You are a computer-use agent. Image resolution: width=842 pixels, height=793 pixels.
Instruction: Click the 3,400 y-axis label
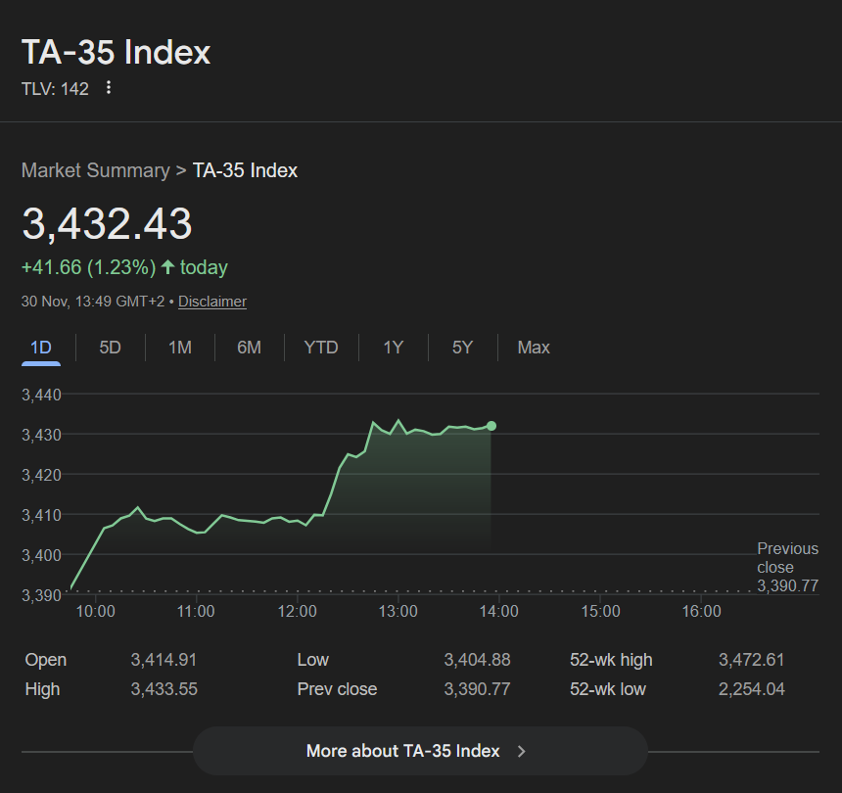(x=41, y=555)
